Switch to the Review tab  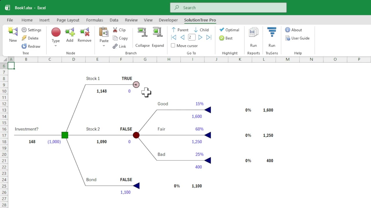pos(131,20)
